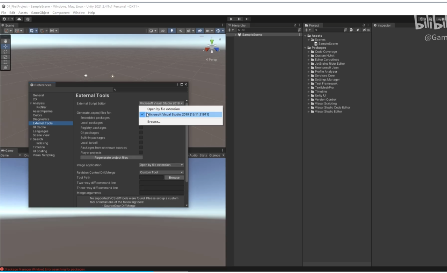The image size is (447, 273).
Task: Click the cloud services icon
Action: point(19,19)
